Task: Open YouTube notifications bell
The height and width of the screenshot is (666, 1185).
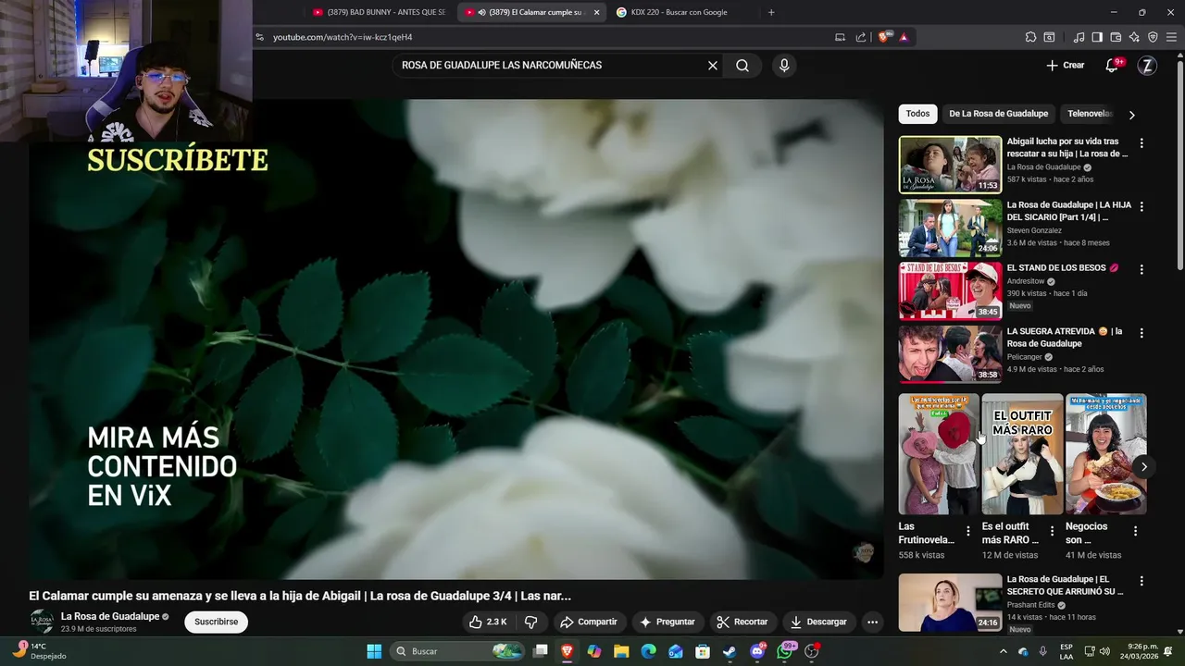Action: 1112,66
